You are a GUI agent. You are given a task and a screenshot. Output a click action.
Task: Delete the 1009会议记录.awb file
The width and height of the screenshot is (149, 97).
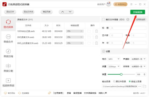(97, 31)
